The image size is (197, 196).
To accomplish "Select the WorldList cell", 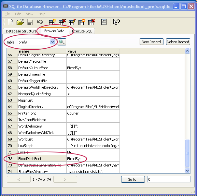I will 42,139.
